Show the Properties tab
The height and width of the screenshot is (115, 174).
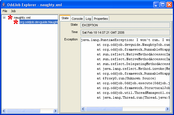pyautogui.click(x=101, y=19)
